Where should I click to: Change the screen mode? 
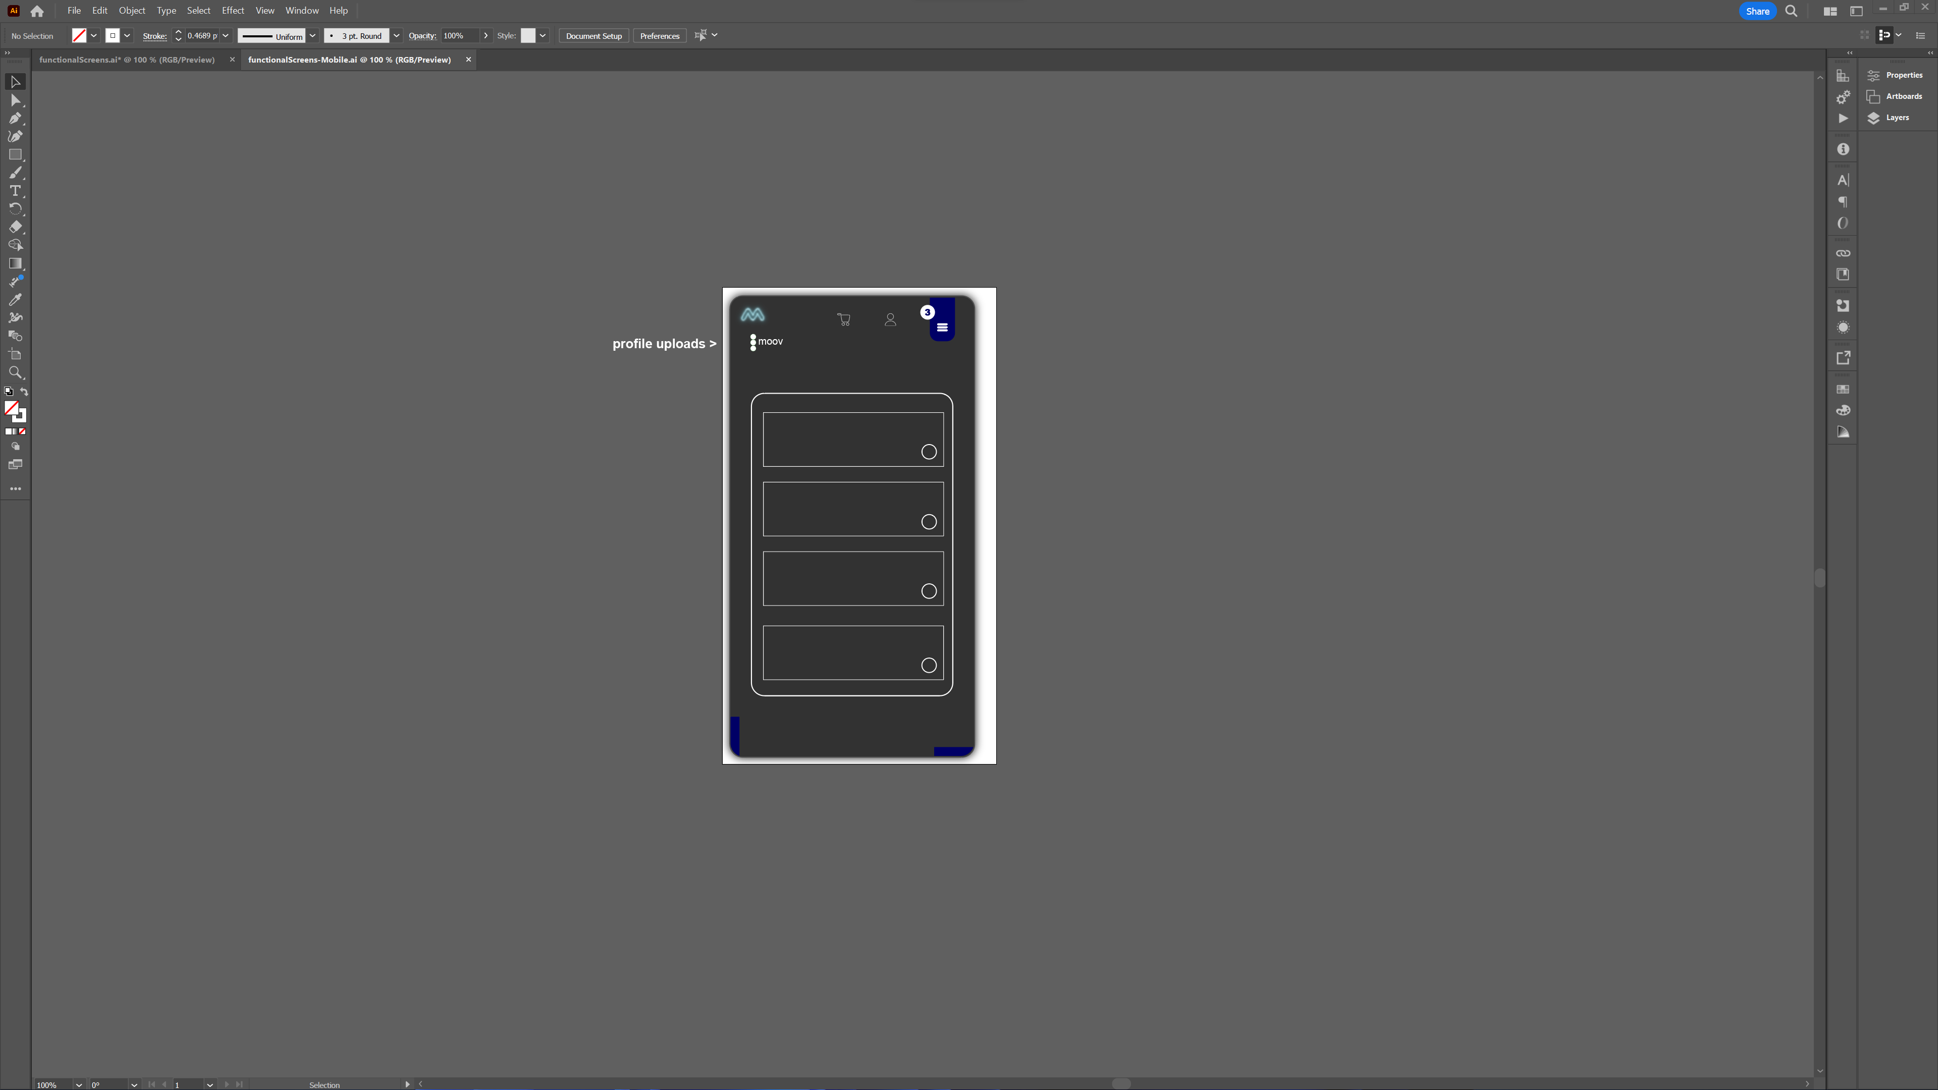[15, 465]
